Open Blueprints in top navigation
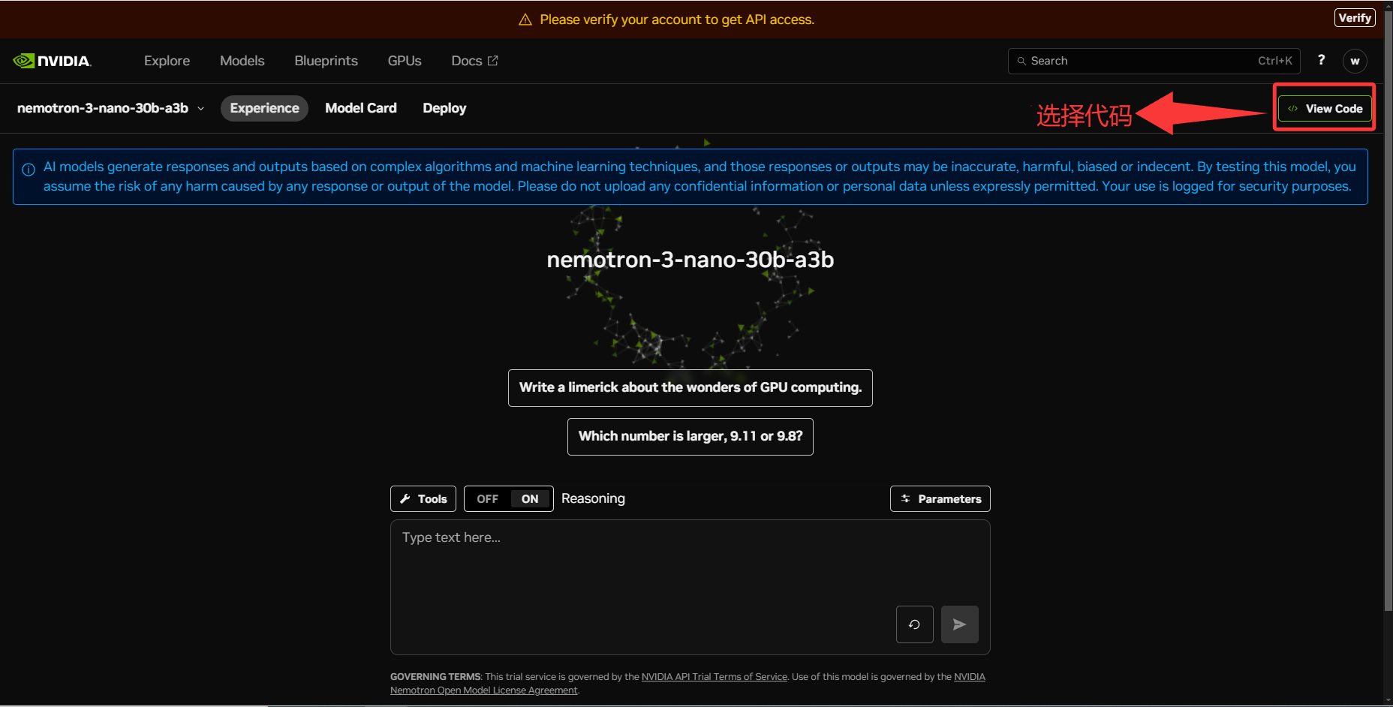The height and width of the screenshot is (707, 1393). point(326,61)
